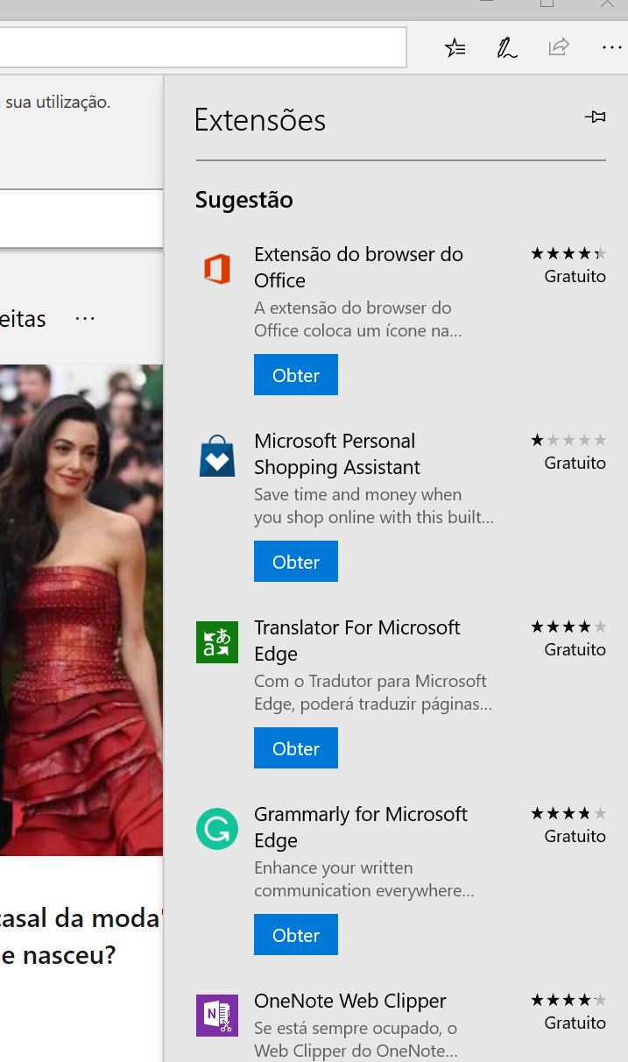This screenshot has width=628, height=1062.
Task: Click the 'Com o Tradutor para Microsoft' description
Action: click(x=373, y=692)
